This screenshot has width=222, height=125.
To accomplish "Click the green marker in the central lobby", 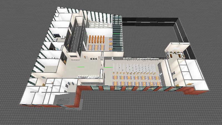I will (x=81, y=67).
